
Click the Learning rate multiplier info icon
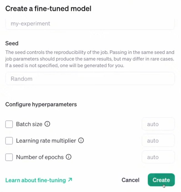81,140
